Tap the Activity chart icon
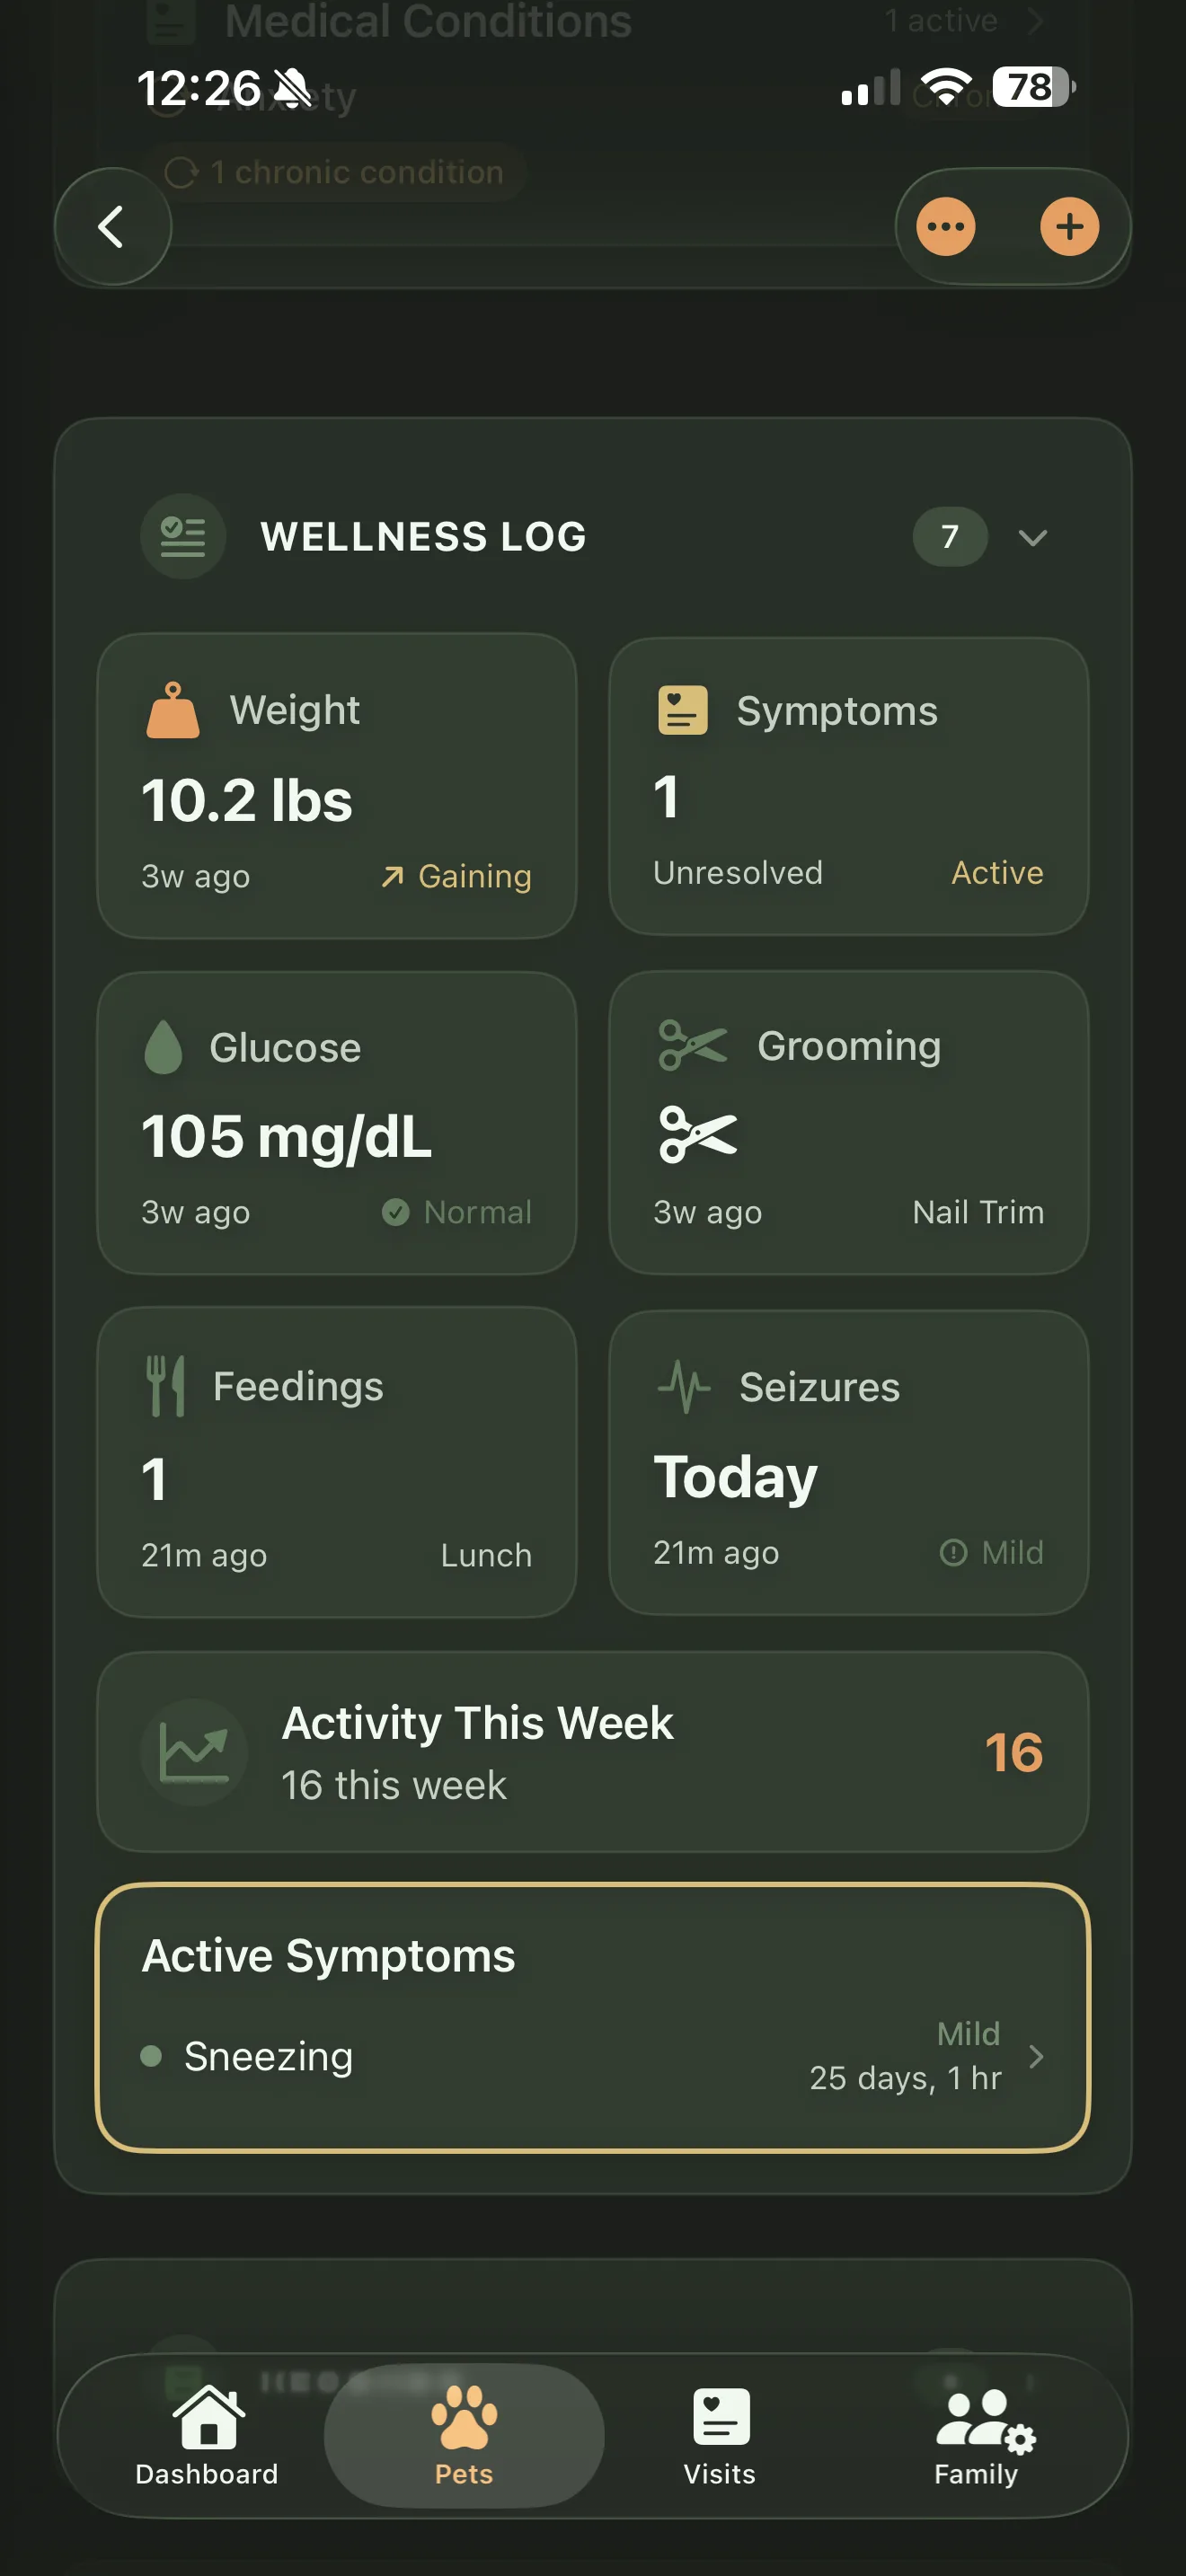The width and height of the screenshot is (1186, 2576). point(194,1752)
